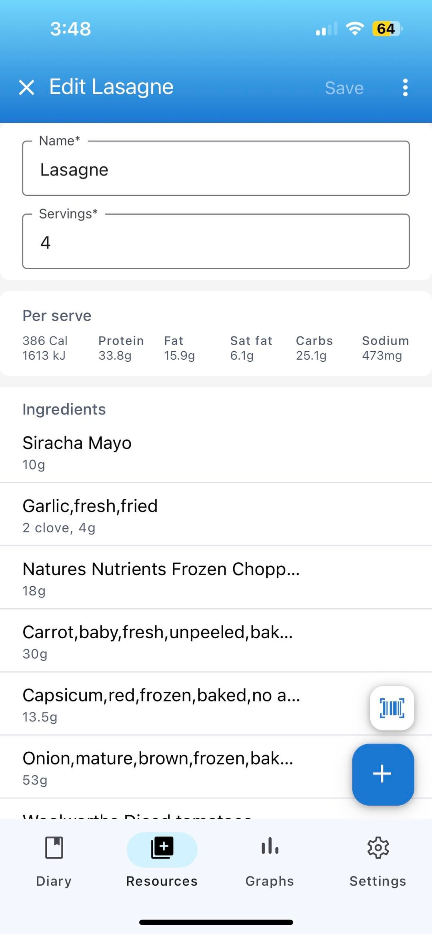Screen dimensions: 432x934
Task: Save the Lasagne recipe
Action: click(344, 88)
